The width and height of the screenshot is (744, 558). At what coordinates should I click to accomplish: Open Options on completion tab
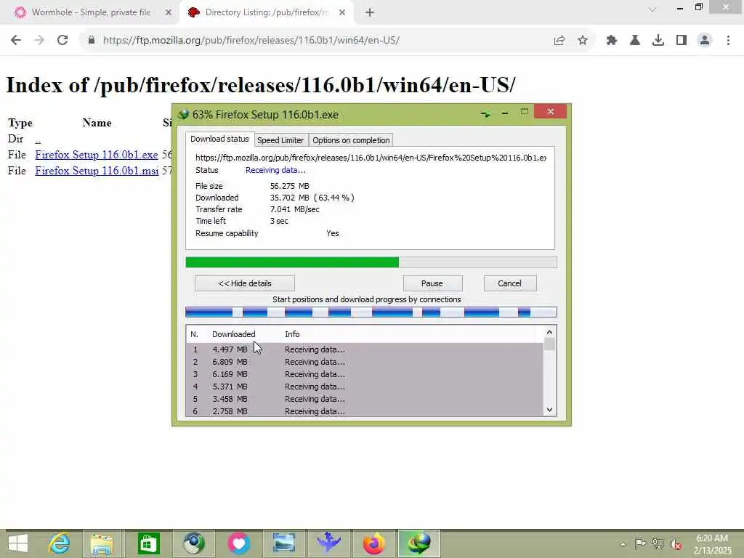[351, 140]
